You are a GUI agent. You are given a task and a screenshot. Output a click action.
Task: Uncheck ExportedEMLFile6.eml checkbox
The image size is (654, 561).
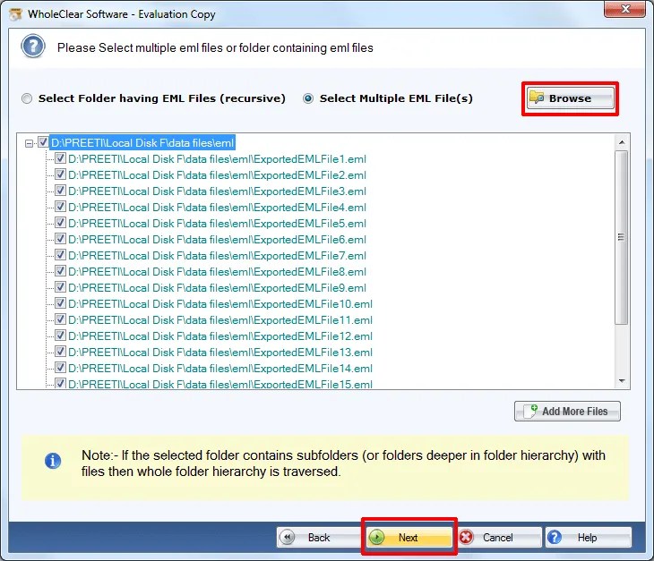[61, 239]
